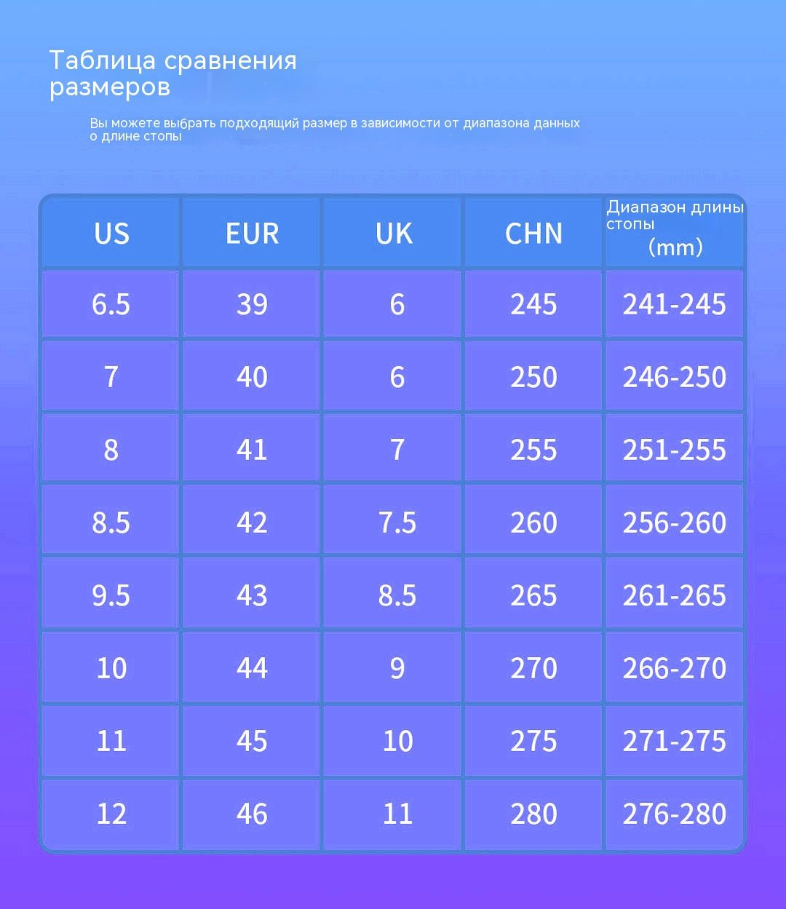786x909 pixels.
Task: Click the US column header
Action: point(111,234)
